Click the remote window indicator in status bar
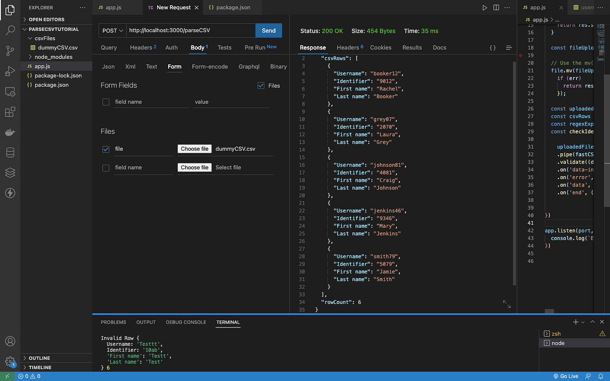This screenshot has height=381, width=610. [x=7, y=376]
